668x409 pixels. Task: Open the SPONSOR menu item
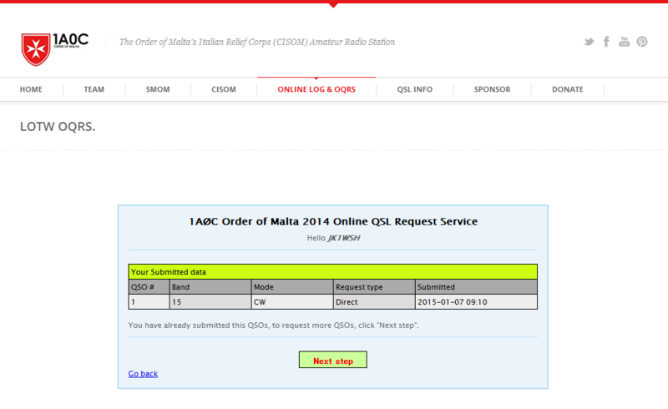(492, 89)
